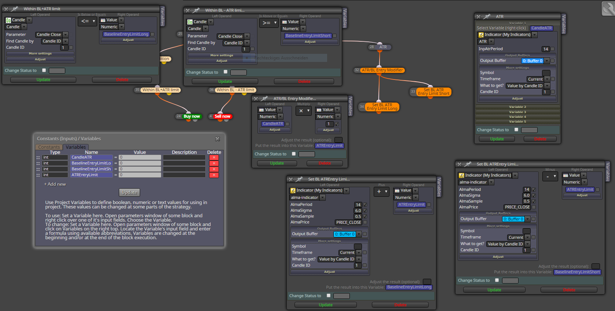
Task: Toggle checked box beside multiplier value 1
Action: pyautogui.click(x=337, y=124)
